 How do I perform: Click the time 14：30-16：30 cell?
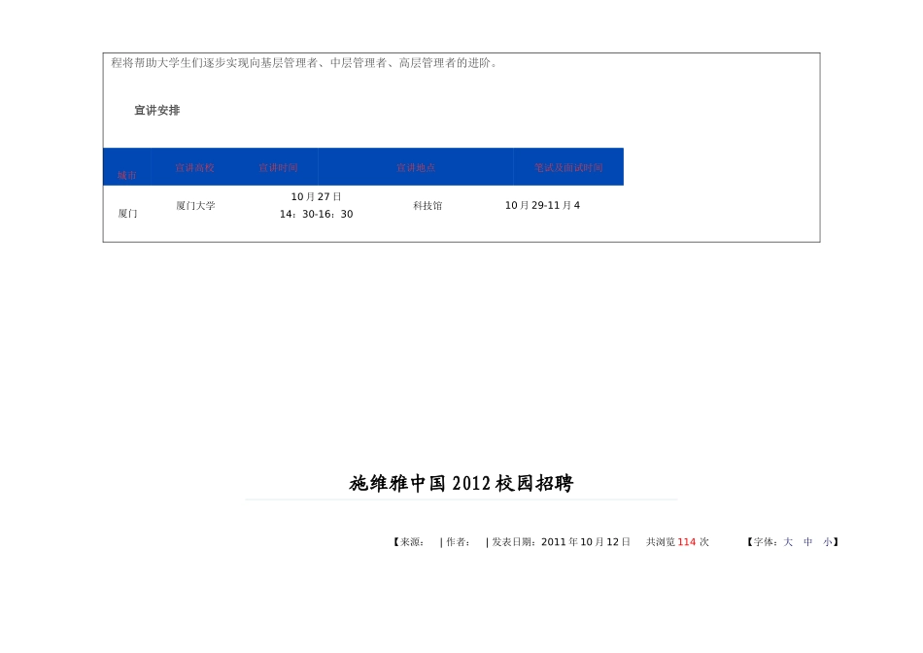(316, 215)
